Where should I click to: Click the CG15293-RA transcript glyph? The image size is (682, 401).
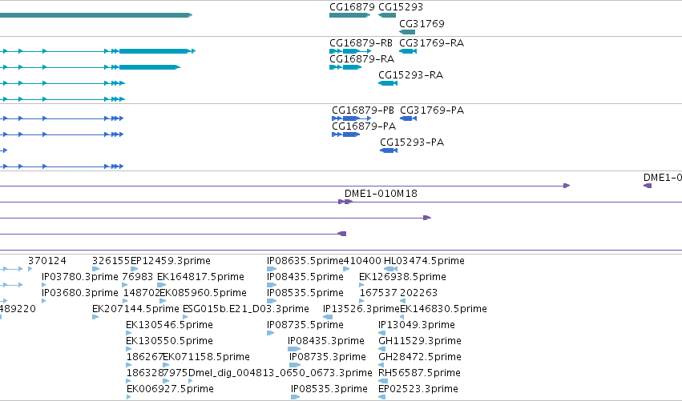pyautogui.click(x=388, y=83)
